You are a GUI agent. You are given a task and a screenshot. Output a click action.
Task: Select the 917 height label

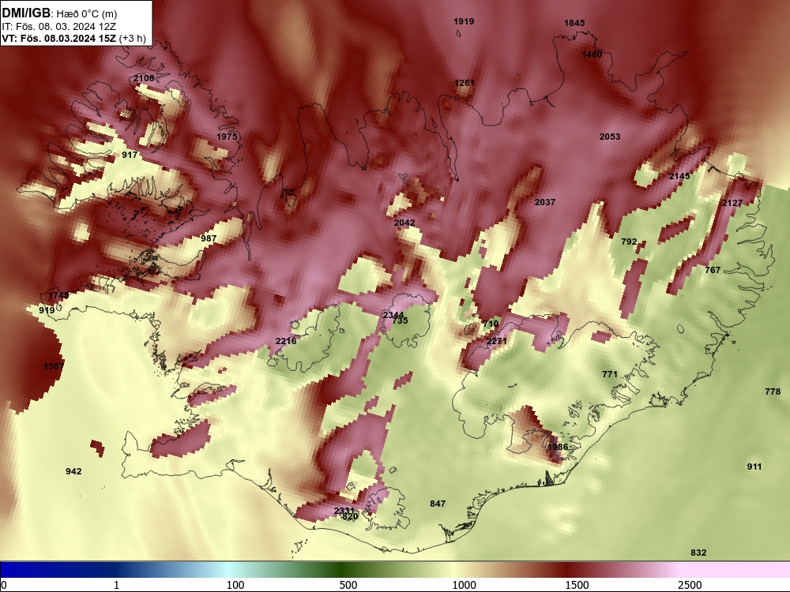pos(130,155)
